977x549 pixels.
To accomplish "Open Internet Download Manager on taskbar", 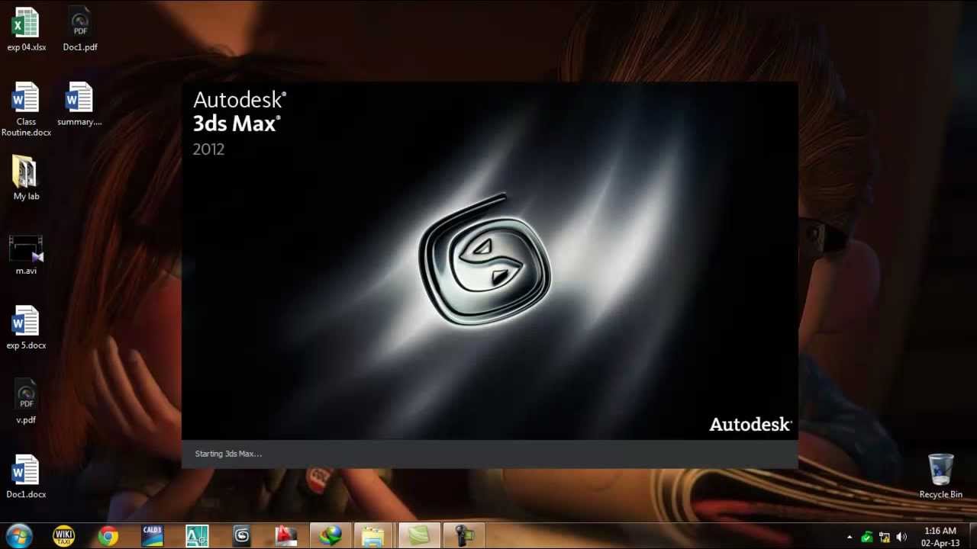I will 331,536.
